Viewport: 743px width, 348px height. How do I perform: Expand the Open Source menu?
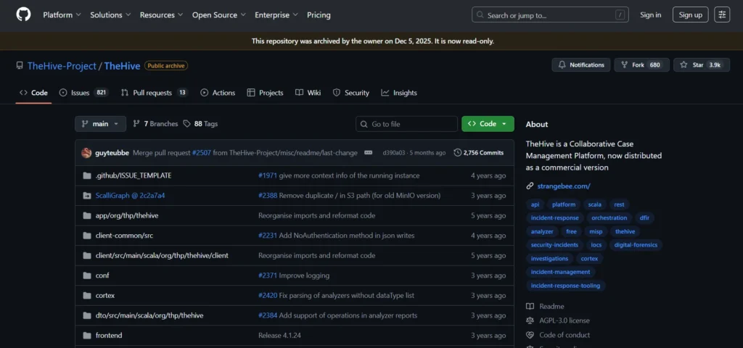click(x=219, y=14)
